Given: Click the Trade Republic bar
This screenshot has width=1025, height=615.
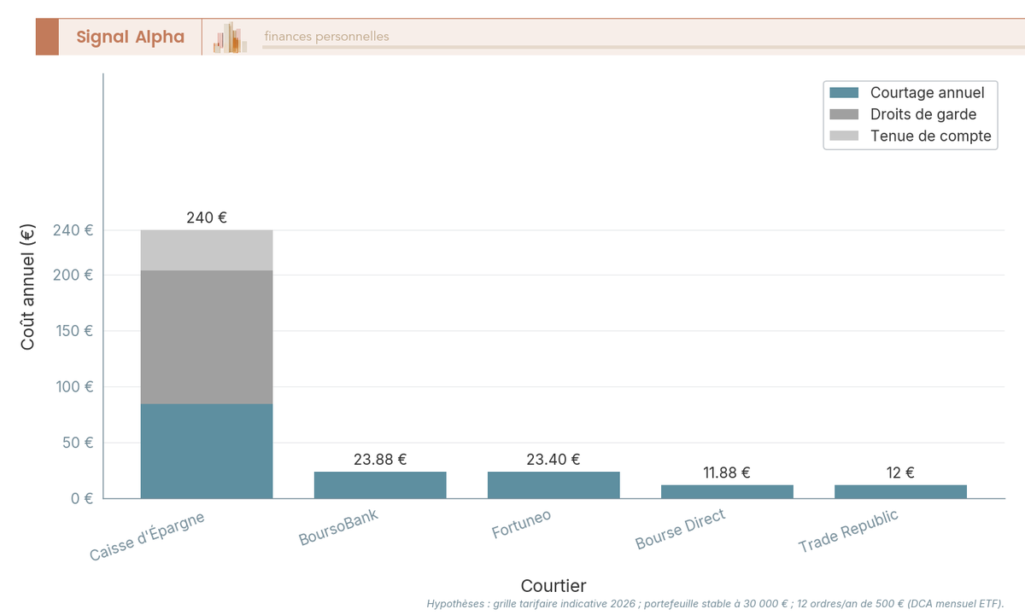Looking at the screenshot, I should tap(900, 491).
